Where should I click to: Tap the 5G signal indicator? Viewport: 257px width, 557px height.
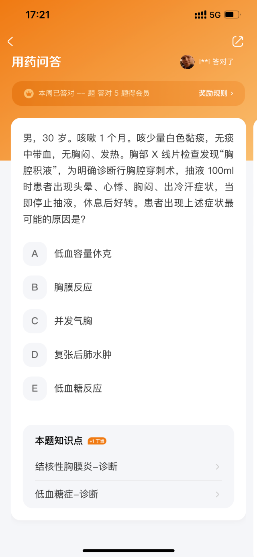coord(215,15)
